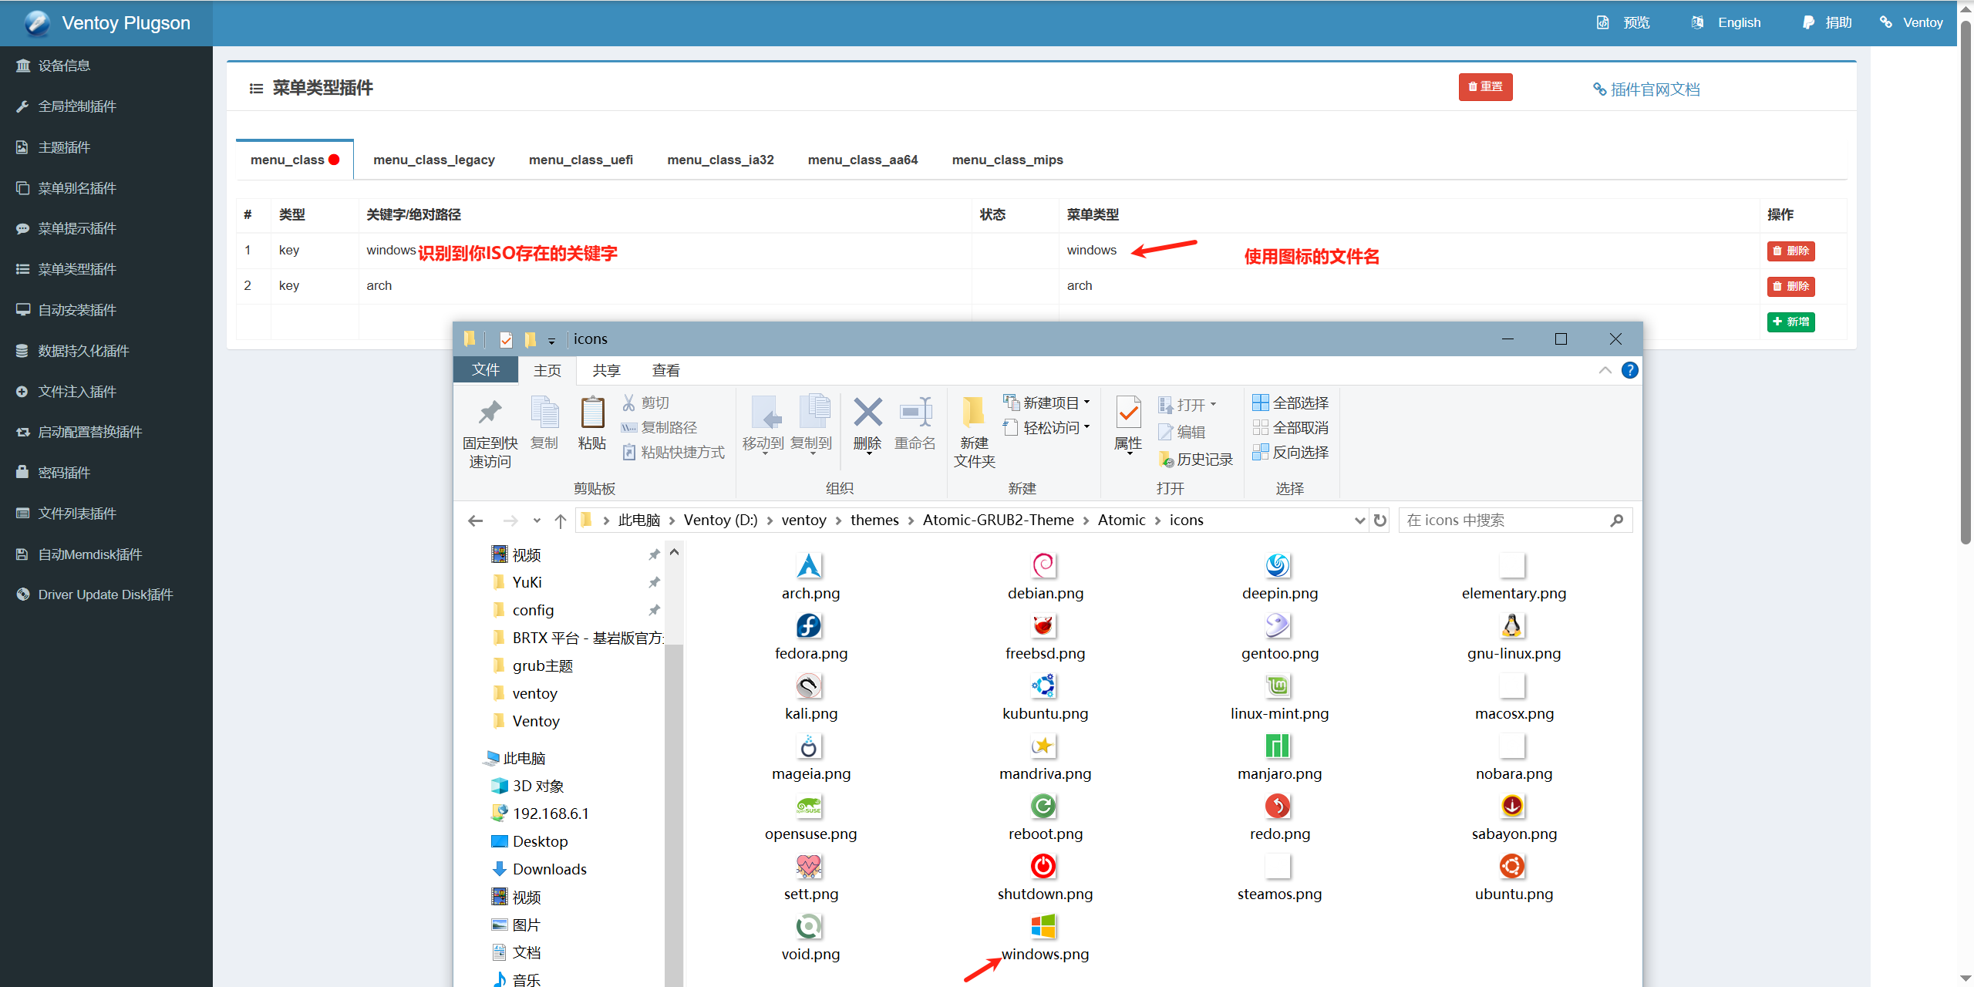Switch to the menu_class_uefi tab
1974x987 pixels.
pos(581,160)
